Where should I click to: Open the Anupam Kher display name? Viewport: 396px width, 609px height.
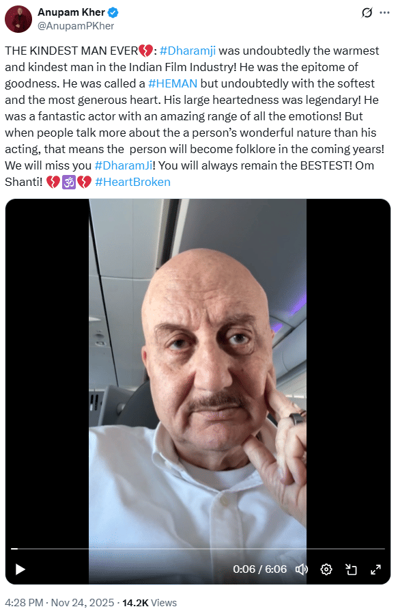[72, 12]
